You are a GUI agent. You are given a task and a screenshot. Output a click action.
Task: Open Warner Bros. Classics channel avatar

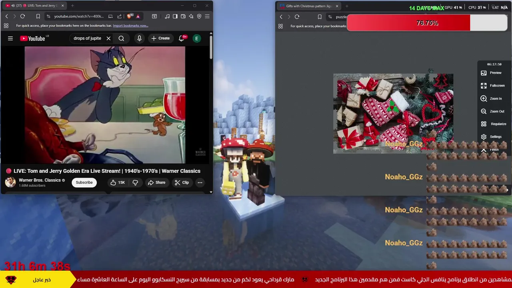(10, 182)
